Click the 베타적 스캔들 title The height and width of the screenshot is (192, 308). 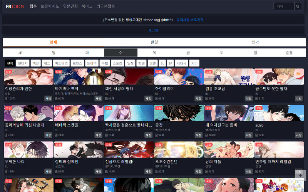(x=67, y=125)
